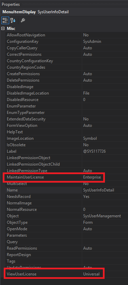
Task: Collapse the Misc category
Action: click(3, 29)
